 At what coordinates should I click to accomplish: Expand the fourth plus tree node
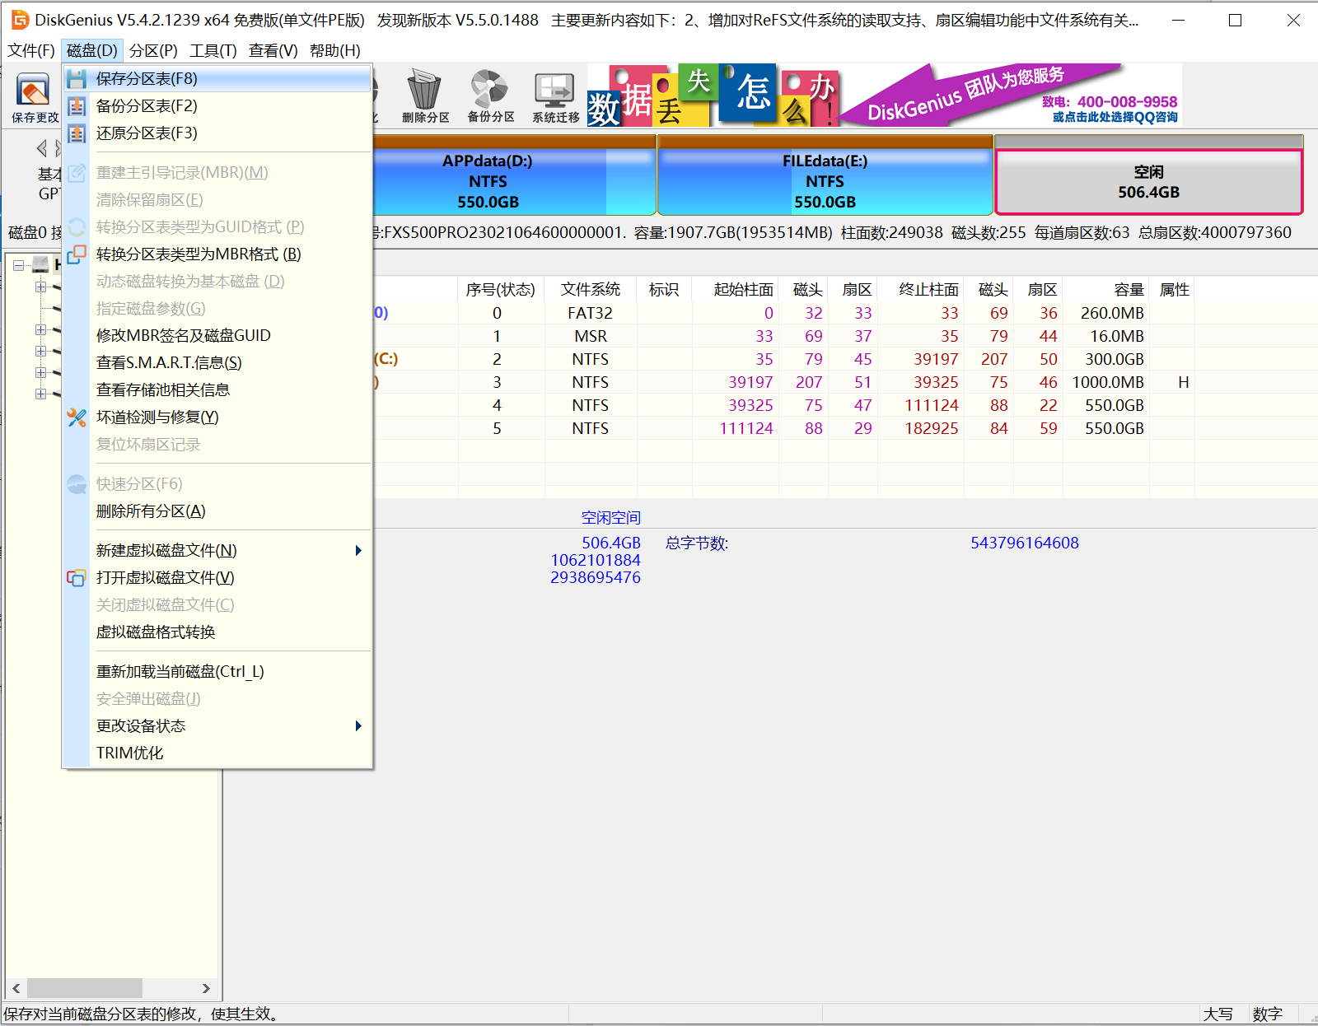coord(40,372)
